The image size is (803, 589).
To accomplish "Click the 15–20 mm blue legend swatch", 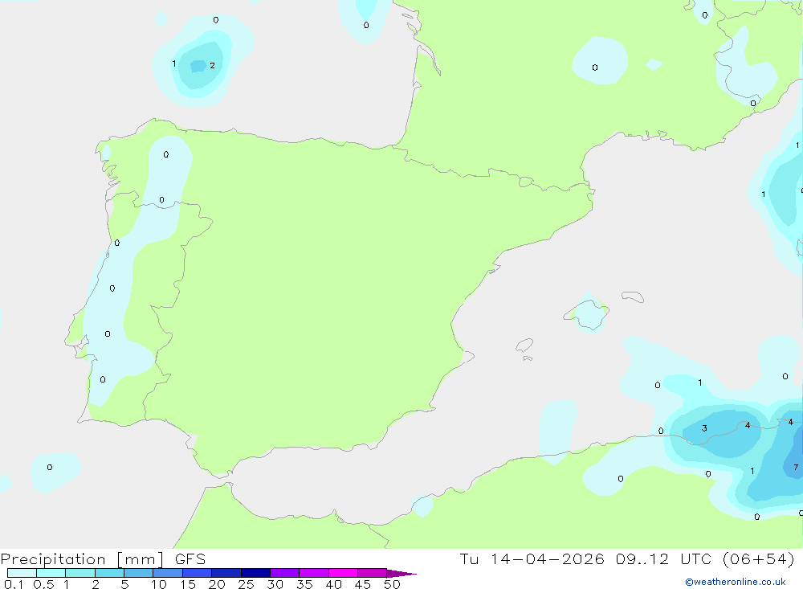I will 197,573.
